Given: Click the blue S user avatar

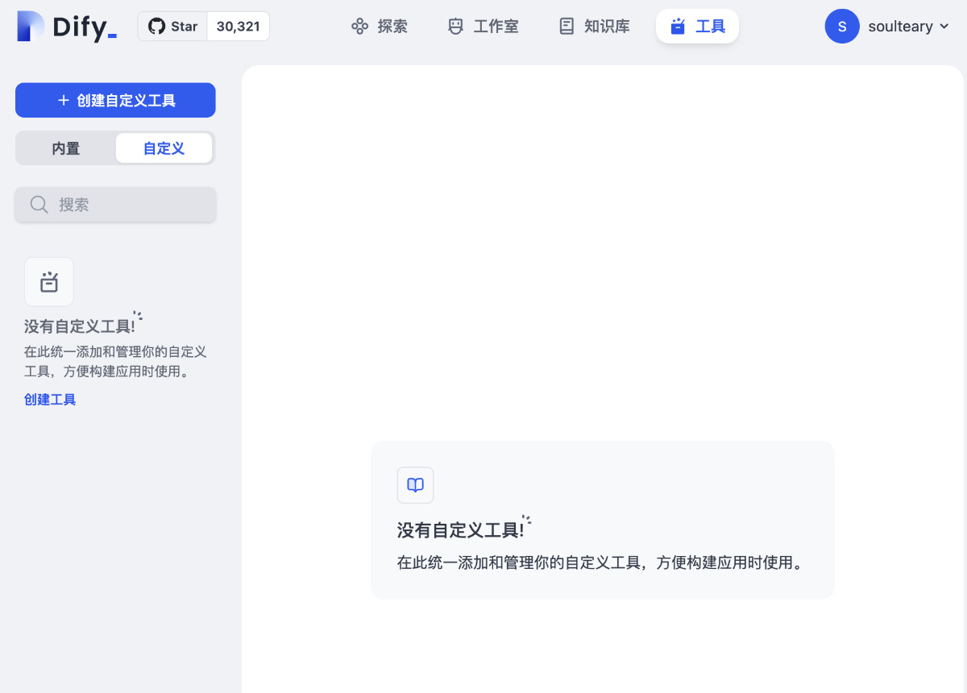Looking at the screenshot, I should click(842, 27).
